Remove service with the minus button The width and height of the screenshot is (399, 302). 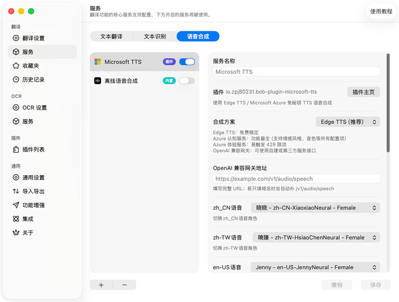125,285
